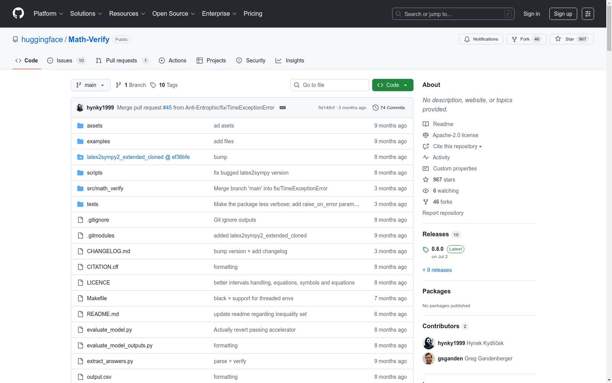The width and height of the screenshot is (612, 383).
Task: Open the evaluate_model_outputs.py file
Action: point(120,345)
